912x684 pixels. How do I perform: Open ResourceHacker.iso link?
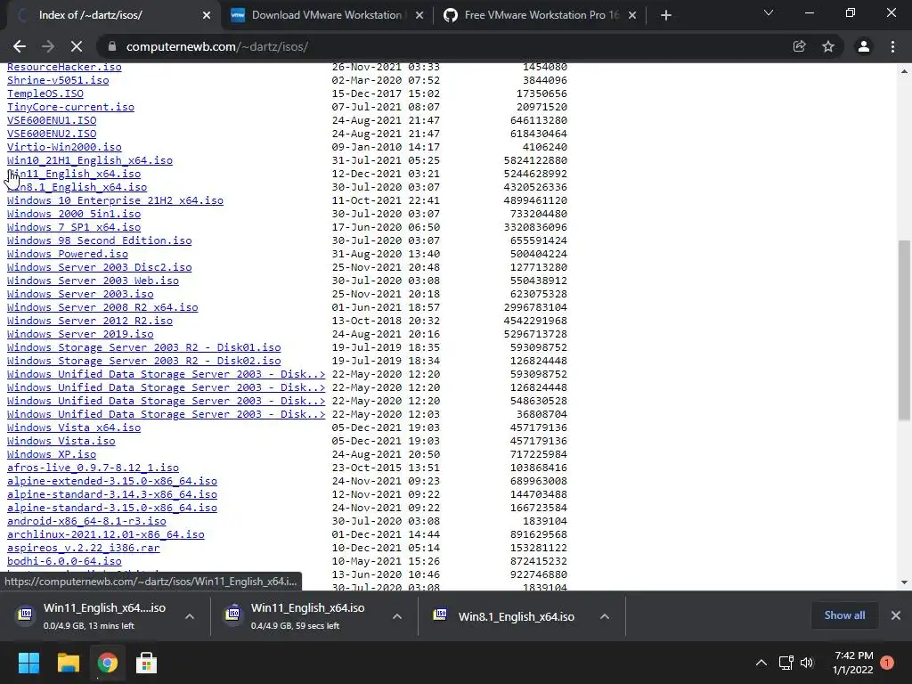click(x=64, y=68)
